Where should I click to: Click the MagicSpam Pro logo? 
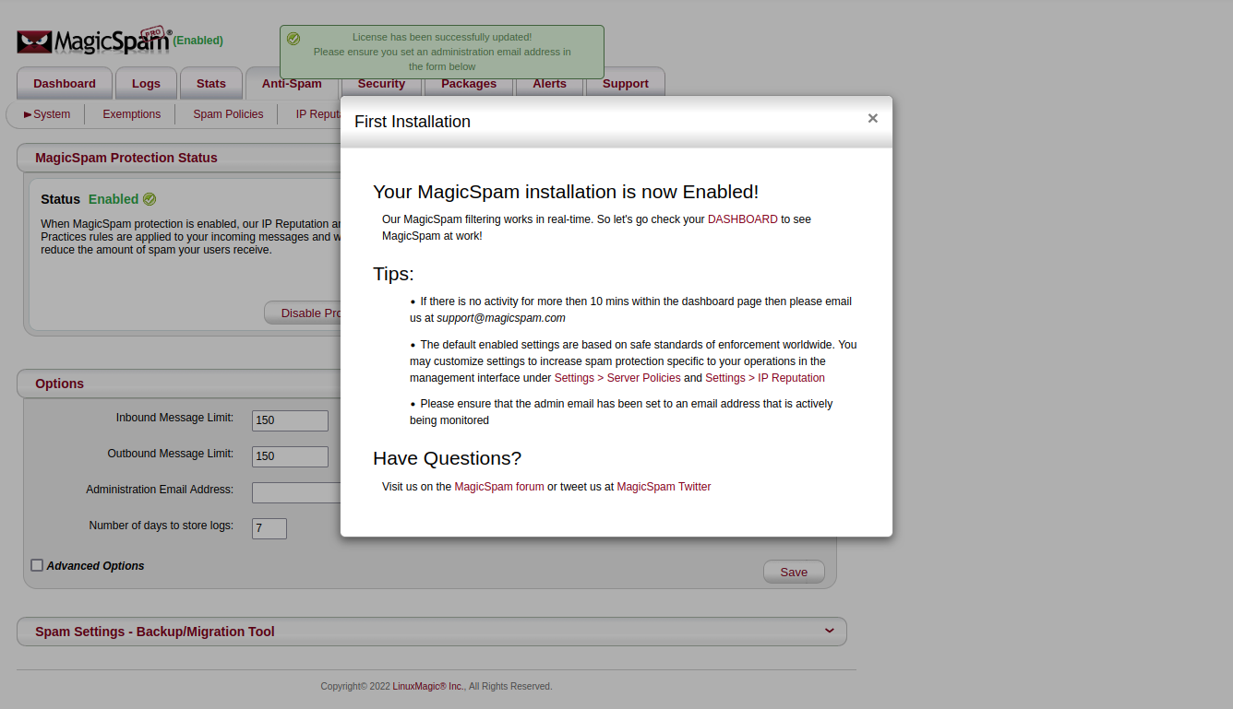(94, 41)
